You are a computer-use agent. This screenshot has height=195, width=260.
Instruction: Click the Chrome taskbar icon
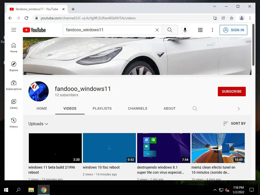(x=44, y=190)
